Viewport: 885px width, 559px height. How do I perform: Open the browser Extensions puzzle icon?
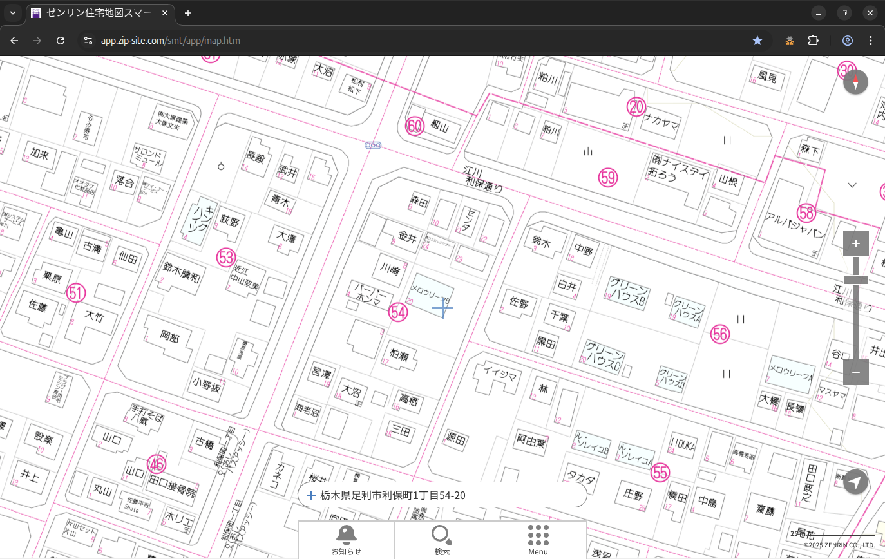813,41
